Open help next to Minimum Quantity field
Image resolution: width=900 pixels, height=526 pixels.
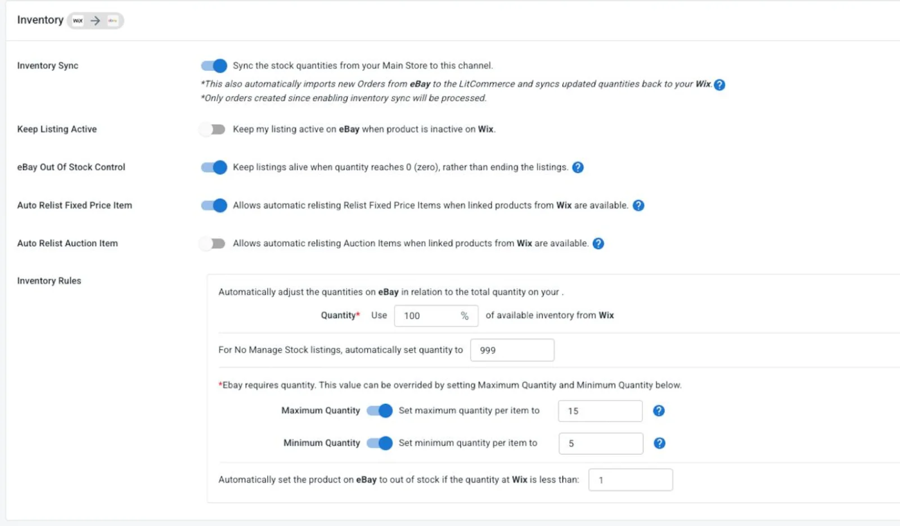(x=659, y=443)
